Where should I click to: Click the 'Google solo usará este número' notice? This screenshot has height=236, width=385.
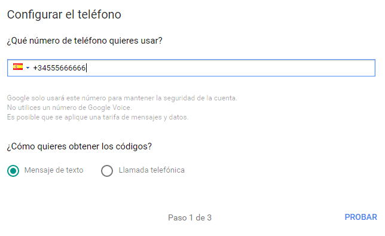click(x=122, y=98)
